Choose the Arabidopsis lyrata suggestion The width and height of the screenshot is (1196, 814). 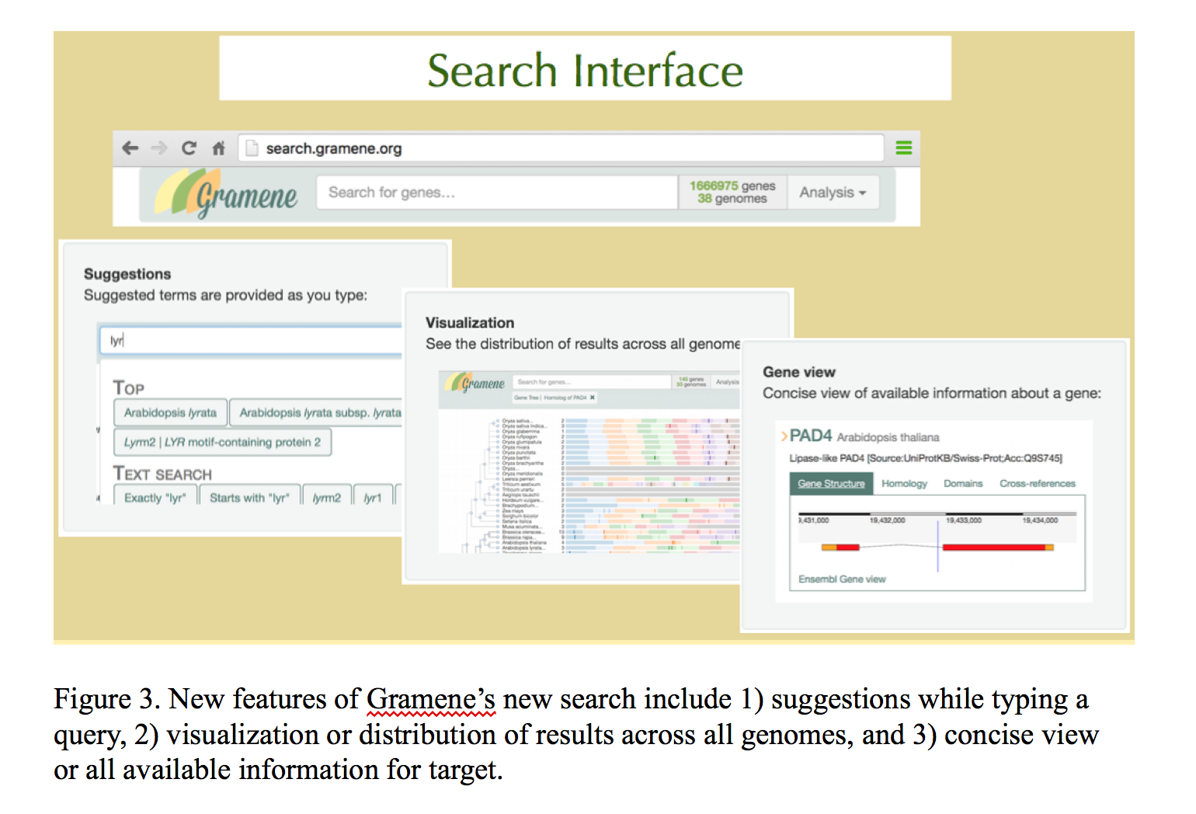[170, 412]
